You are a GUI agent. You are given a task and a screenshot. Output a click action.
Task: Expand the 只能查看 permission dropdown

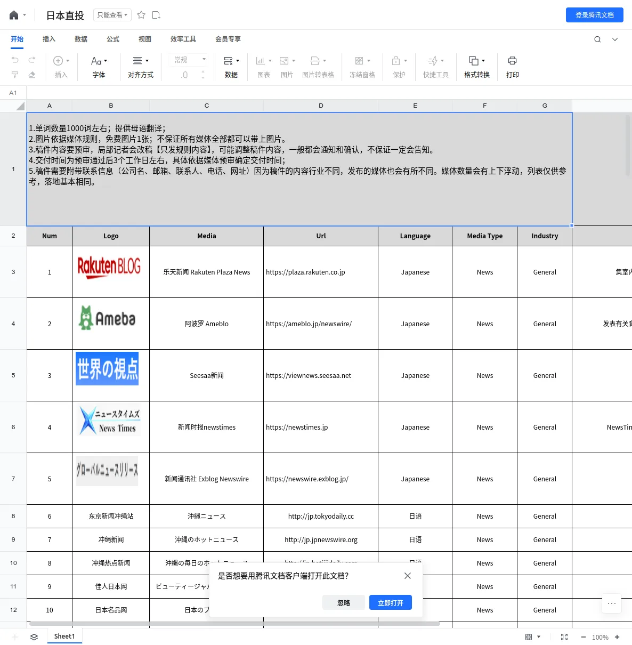[112, 15]
